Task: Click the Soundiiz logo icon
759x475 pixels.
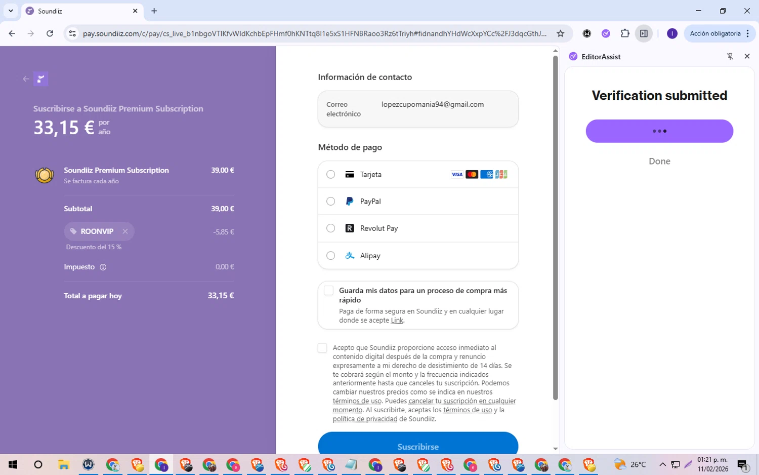Action: [41, 79]
